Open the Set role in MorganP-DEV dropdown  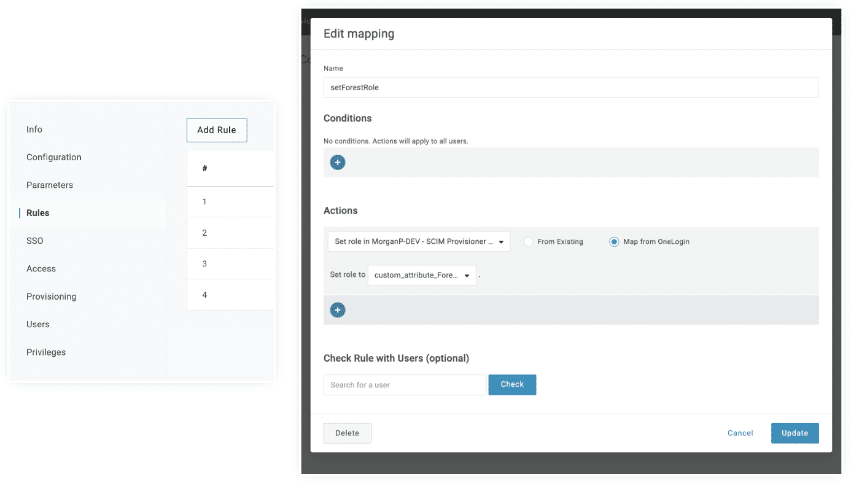coord(419,242)
